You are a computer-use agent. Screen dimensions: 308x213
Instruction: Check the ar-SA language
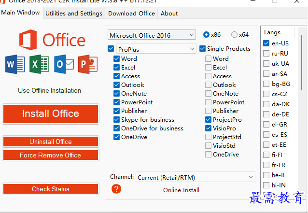tap(266, 74)
